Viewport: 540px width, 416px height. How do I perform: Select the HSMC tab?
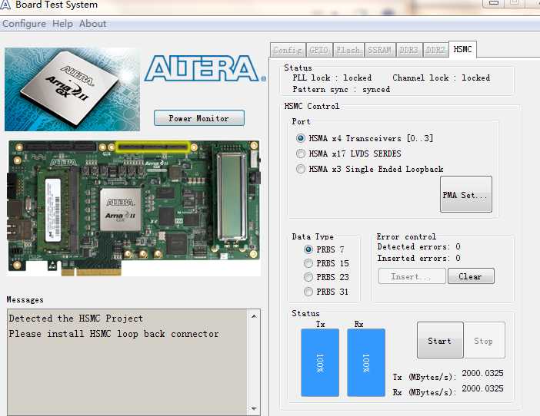[462, 49]
